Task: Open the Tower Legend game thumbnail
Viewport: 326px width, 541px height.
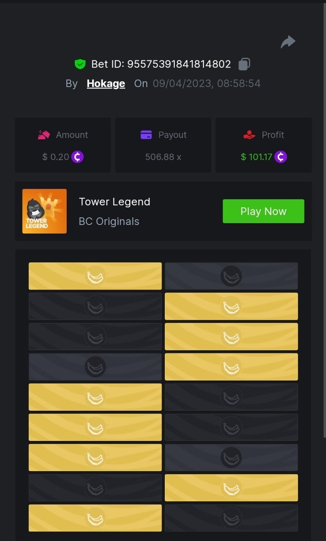Action: [x=45, y=211]
